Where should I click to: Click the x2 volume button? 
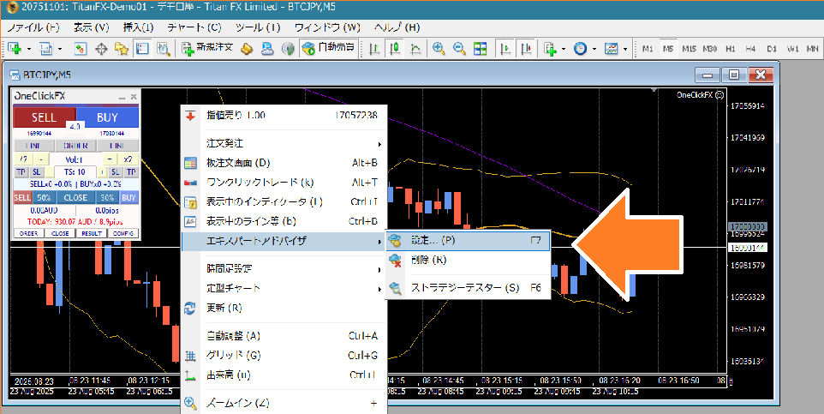(x=128, y=159)
